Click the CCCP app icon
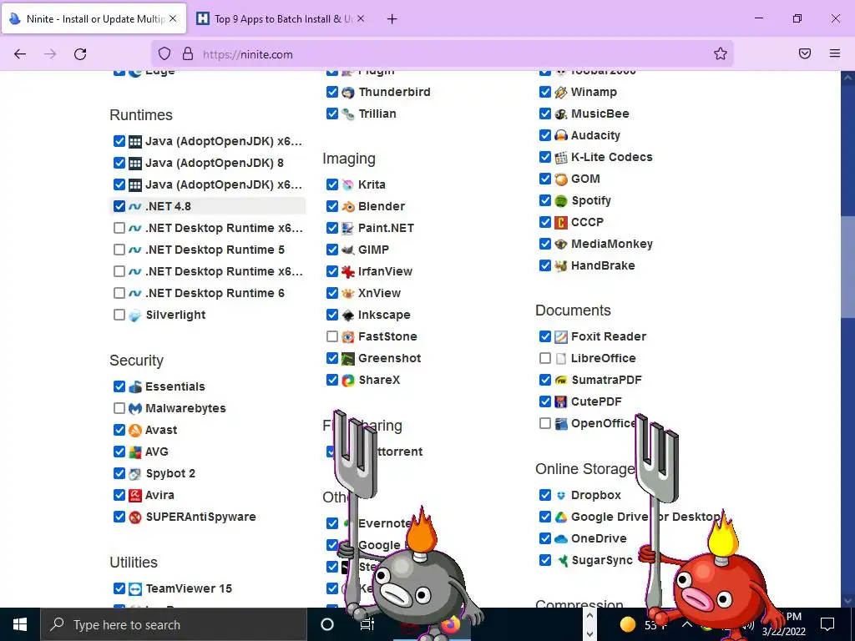The image size is (855, 641). coord(561,222)
